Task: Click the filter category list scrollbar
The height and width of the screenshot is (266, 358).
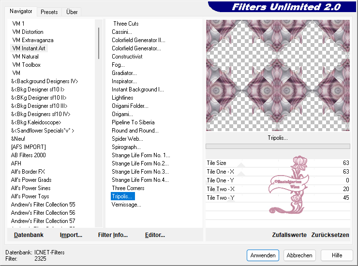Action: pyautogui.click(x=99, y=43)
